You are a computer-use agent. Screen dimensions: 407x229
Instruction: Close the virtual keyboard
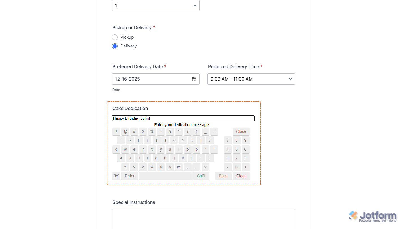tap(241, 131)
